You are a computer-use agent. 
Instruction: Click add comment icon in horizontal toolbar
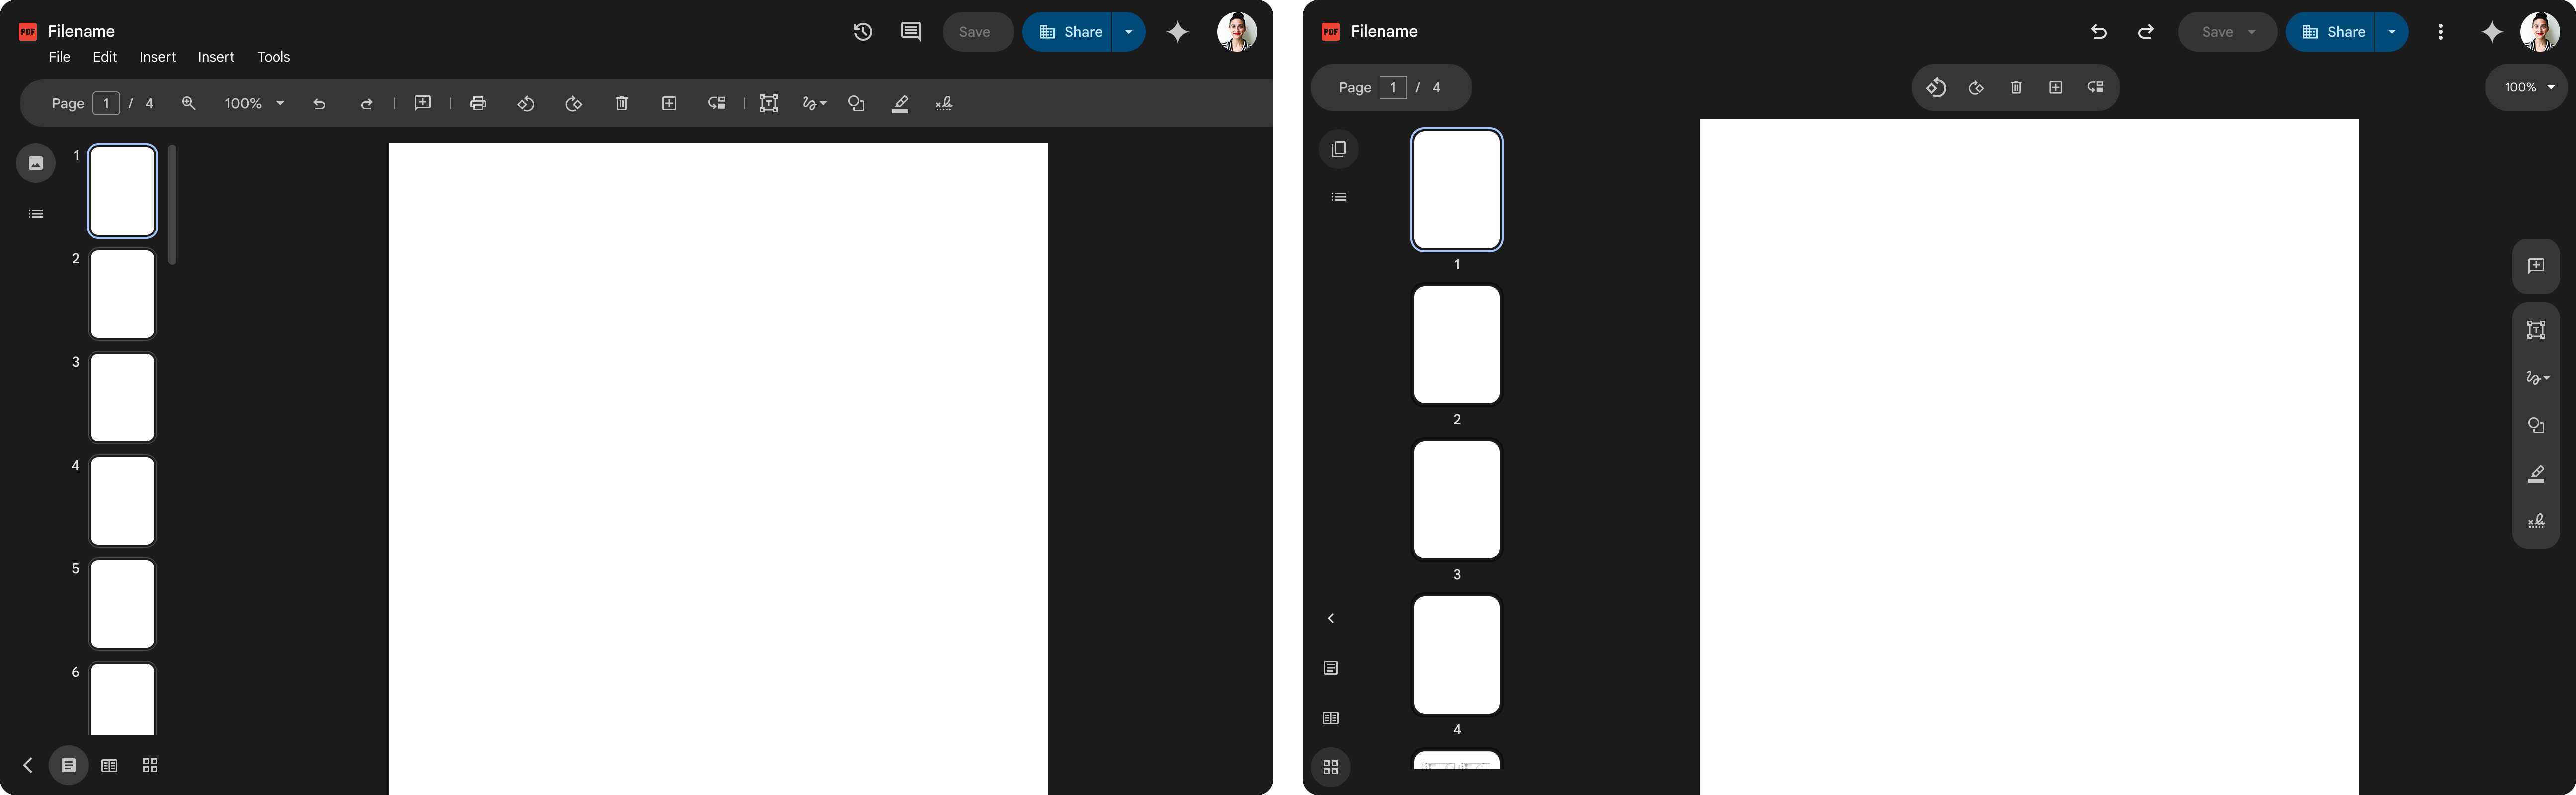[x=423, y=104]
